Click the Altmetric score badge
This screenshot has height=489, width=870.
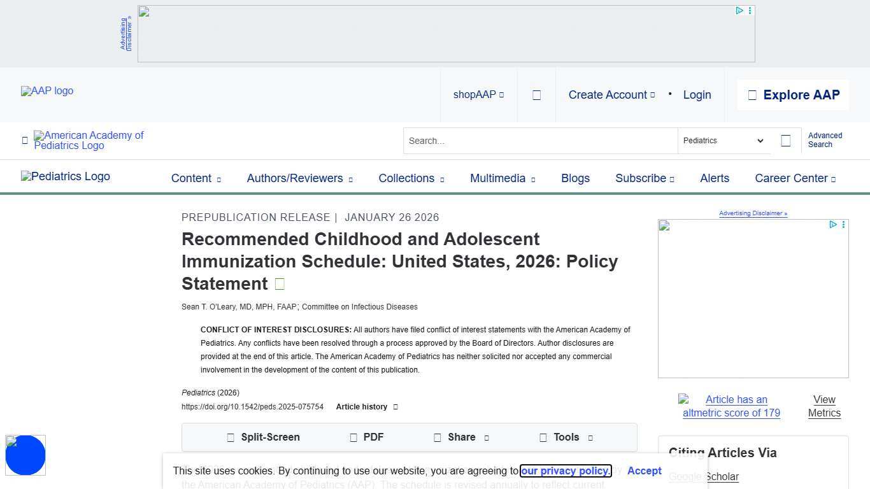click(x=731, y=406)
